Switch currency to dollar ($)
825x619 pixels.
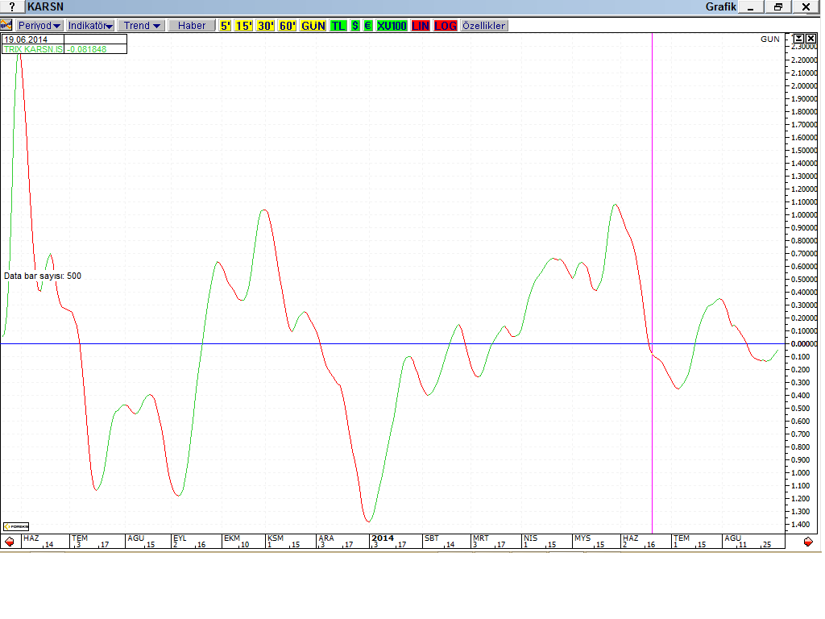point(354,26)
